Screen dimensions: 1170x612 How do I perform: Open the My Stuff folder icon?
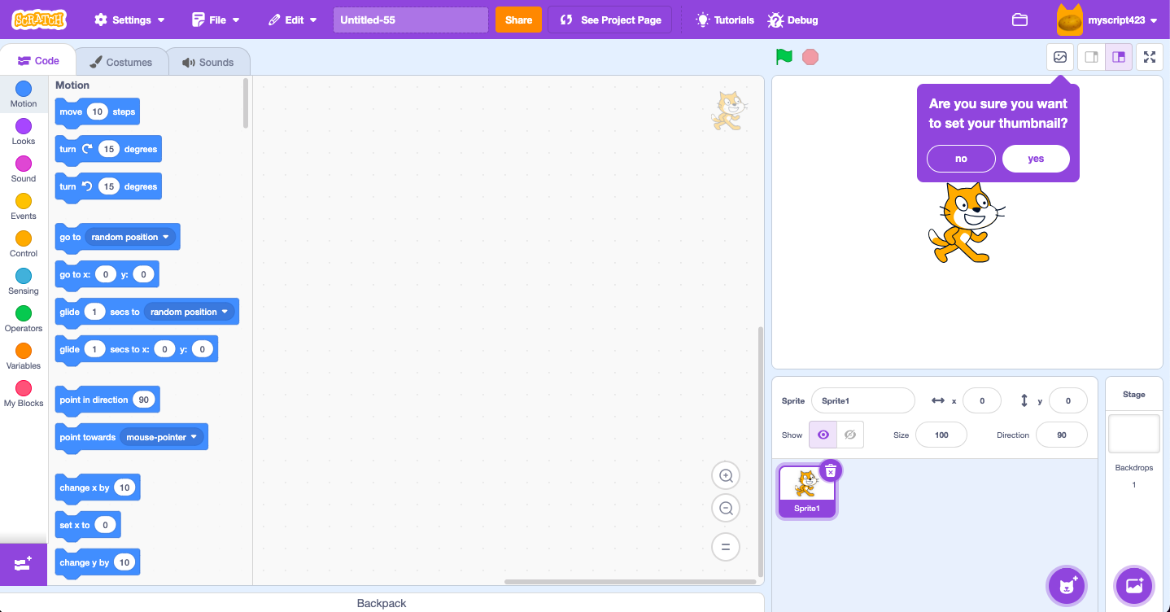pos(1019,20)
